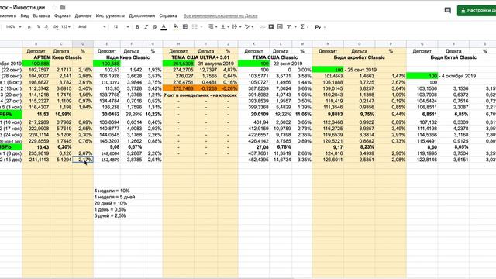Create a filter with funnel icon

pos(289,27)
